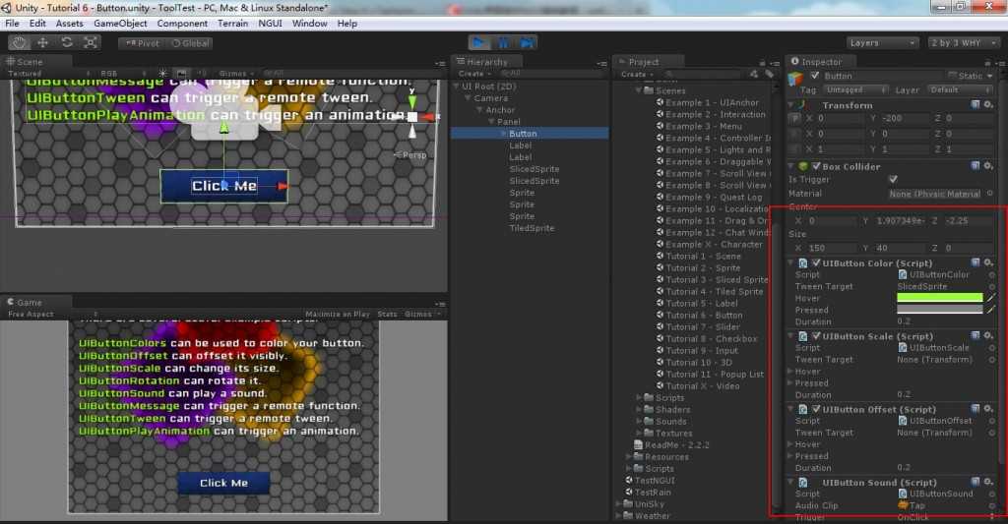Open the UIButton Sound gear menu
Viewport: 1008px width, 524px height.
988,483
